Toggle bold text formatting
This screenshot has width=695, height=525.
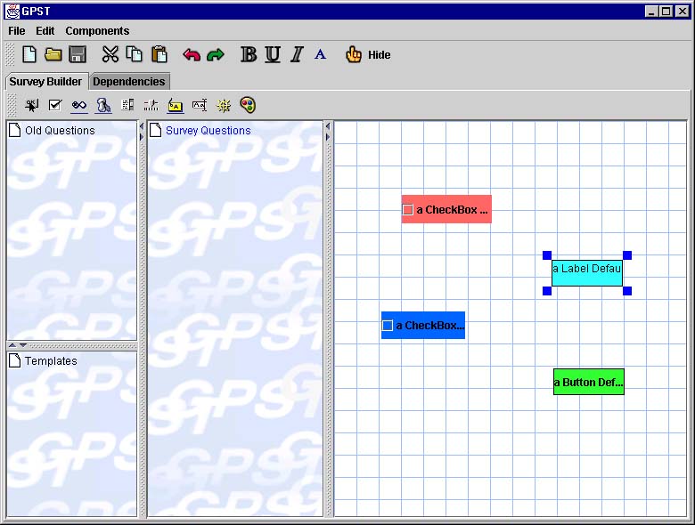click(x=249, y=55)
